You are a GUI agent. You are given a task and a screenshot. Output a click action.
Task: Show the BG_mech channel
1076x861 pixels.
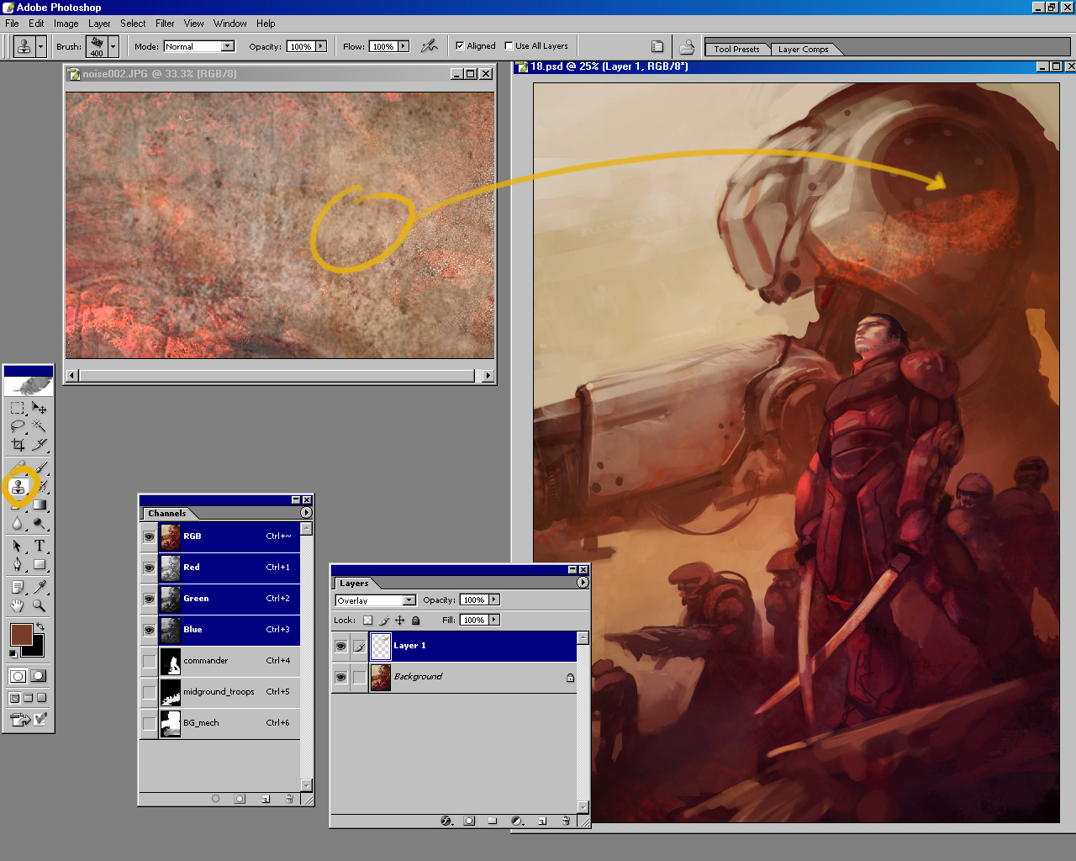[x=149, y=723]
